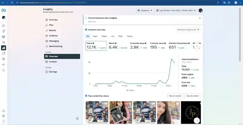Click the 1-minute views info icon
Image resolution: width=243 pixels, height=125 pixels.
(165, 43)
